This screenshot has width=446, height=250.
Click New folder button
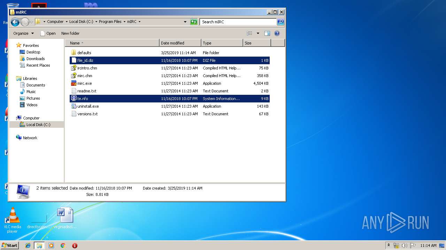[70, 33]
